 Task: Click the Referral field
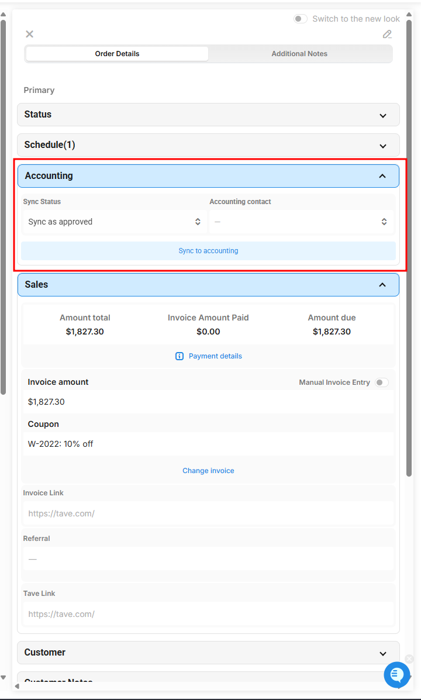coord(209,559)
